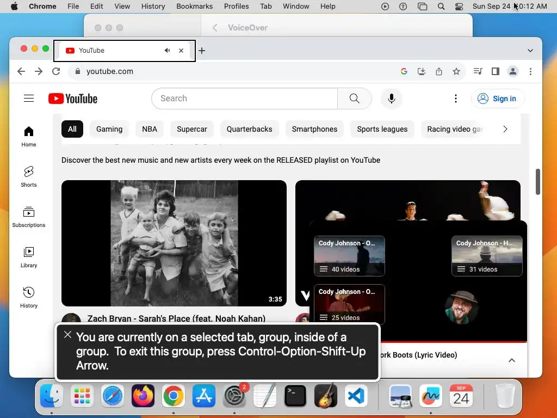Collapse the miniplayer with chevron up
557x418 pixels.
[511, 360]
